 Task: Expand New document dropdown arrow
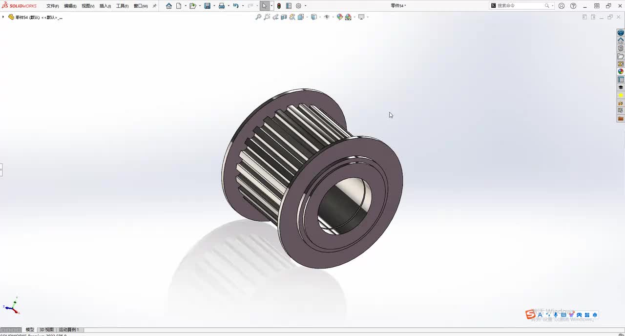[x=186, y=6]
